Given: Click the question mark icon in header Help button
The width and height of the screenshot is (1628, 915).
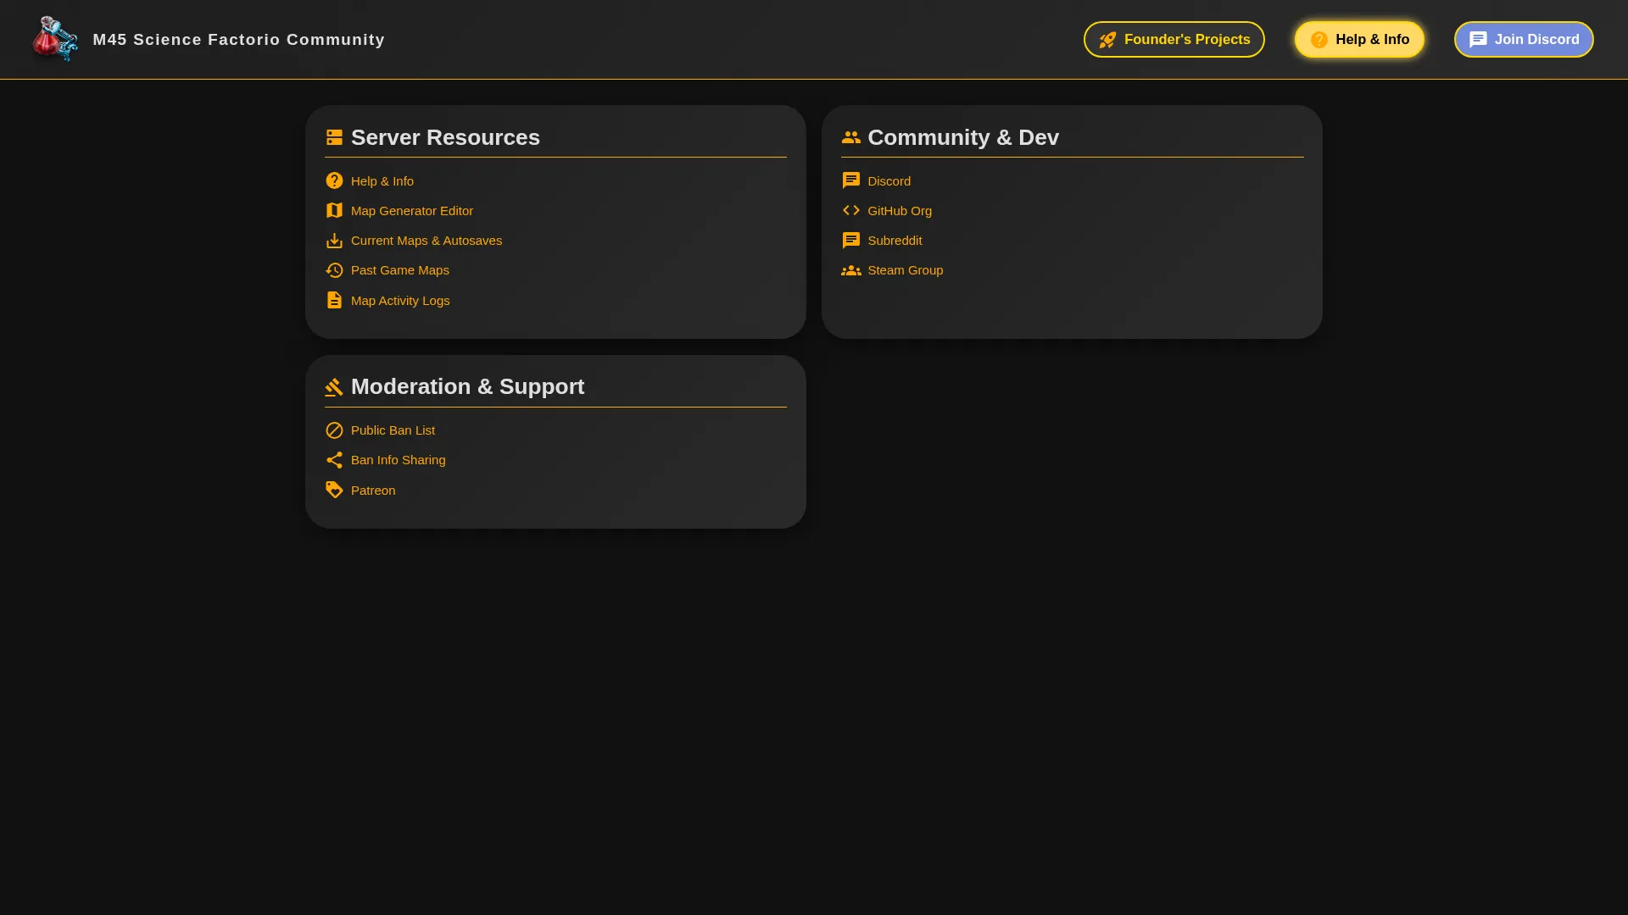Looking at the screenshot, I should (x=1319, y=40).
